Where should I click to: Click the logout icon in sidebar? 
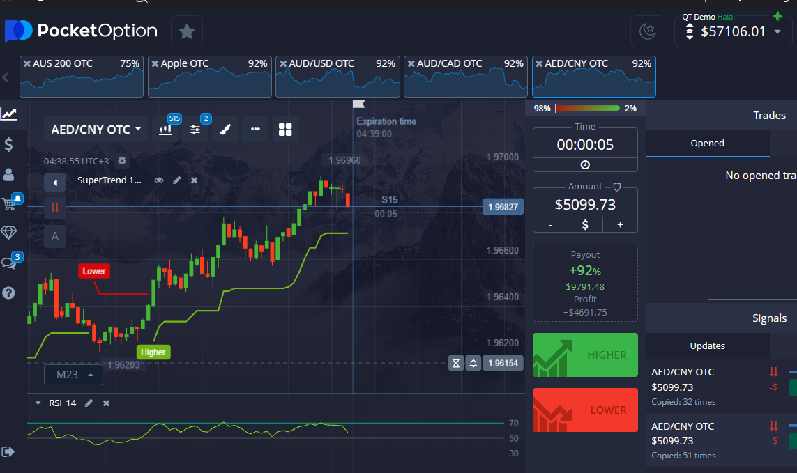click(8, 451)
